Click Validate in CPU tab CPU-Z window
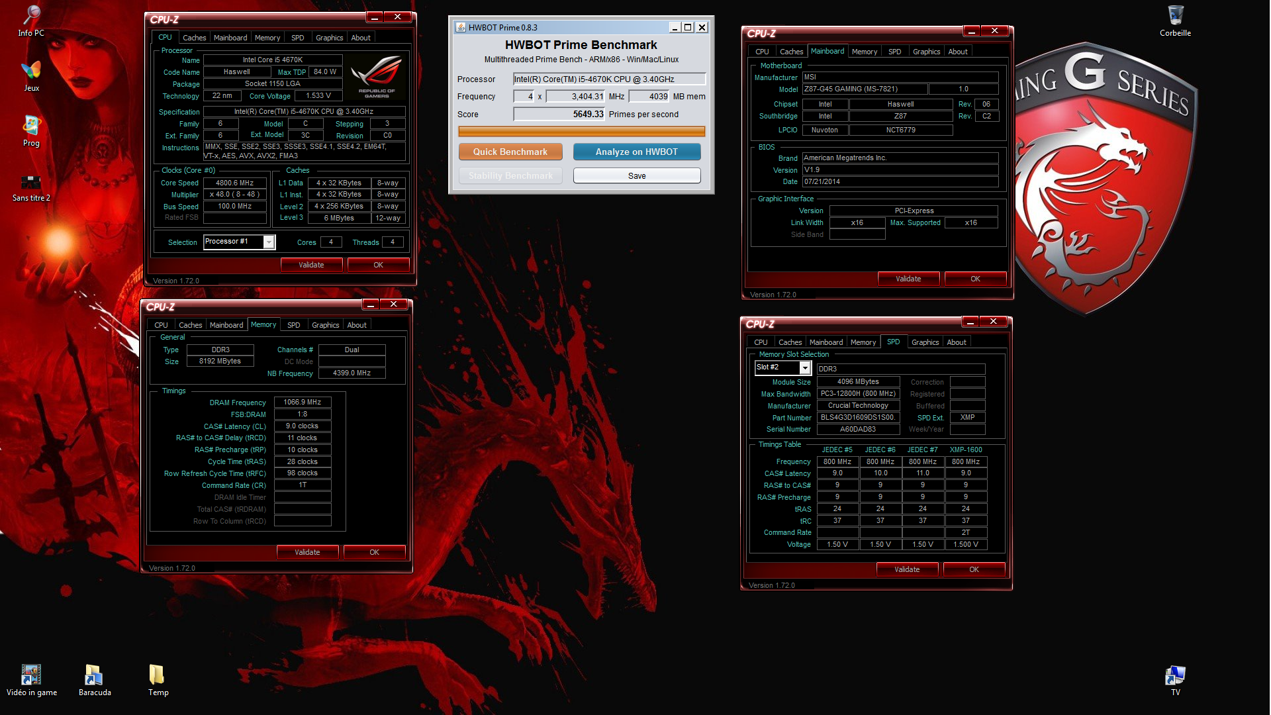The width and height of the screenshot is (1271, 715). pos(311,265)
